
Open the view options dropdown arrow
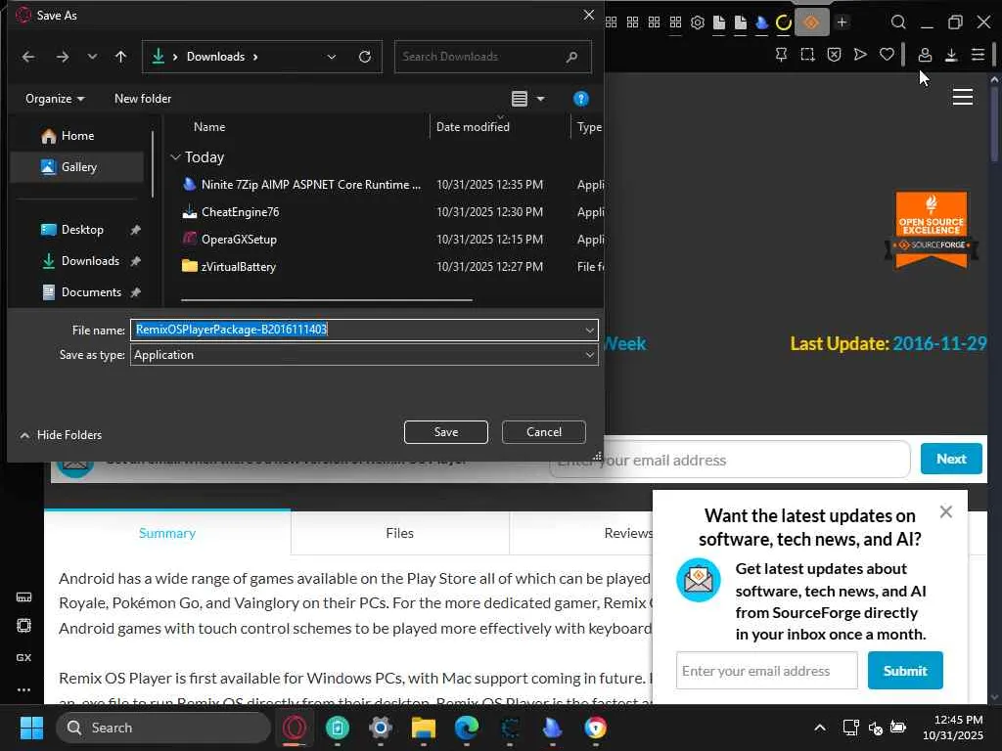(540, 99)
